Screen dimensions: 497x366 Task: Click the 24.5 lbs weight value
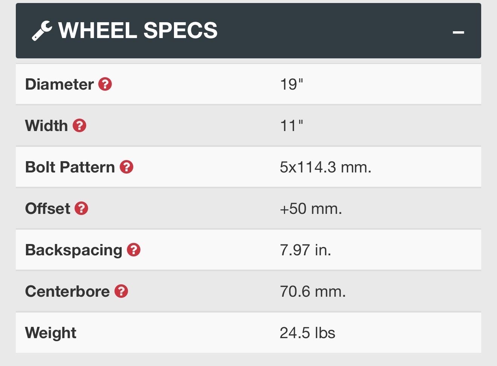[308, 332]
